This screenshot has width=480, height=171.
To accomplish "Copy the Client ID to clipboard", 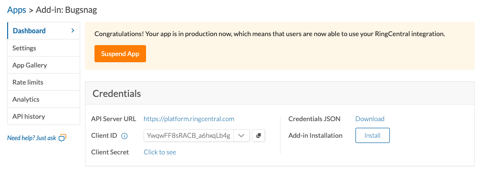I will [259, 136].
